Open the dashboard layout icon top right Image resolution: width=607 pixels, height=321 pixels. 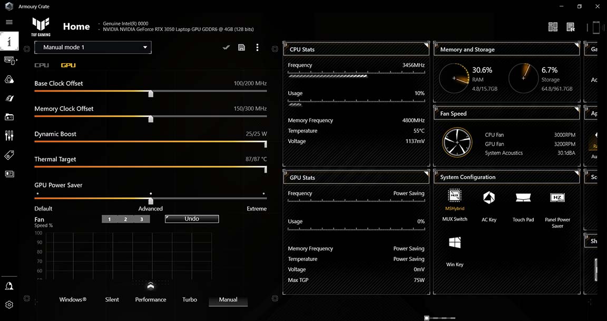(x=552, y=26)
